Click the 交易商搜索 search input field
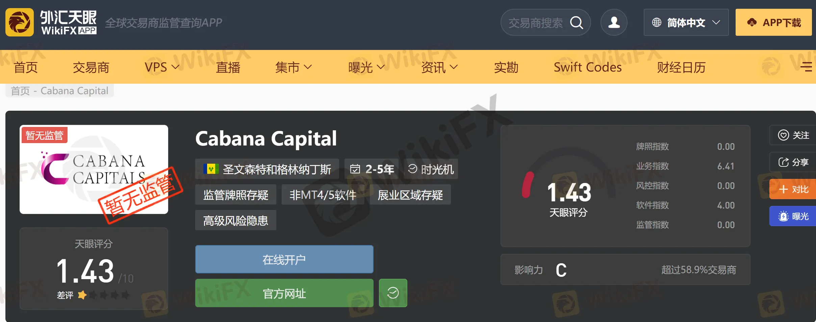The width and height of the screenshot is (816, 322). 536,23
